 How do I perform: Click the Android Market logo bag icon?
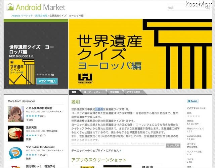click(x=10, y=7)
